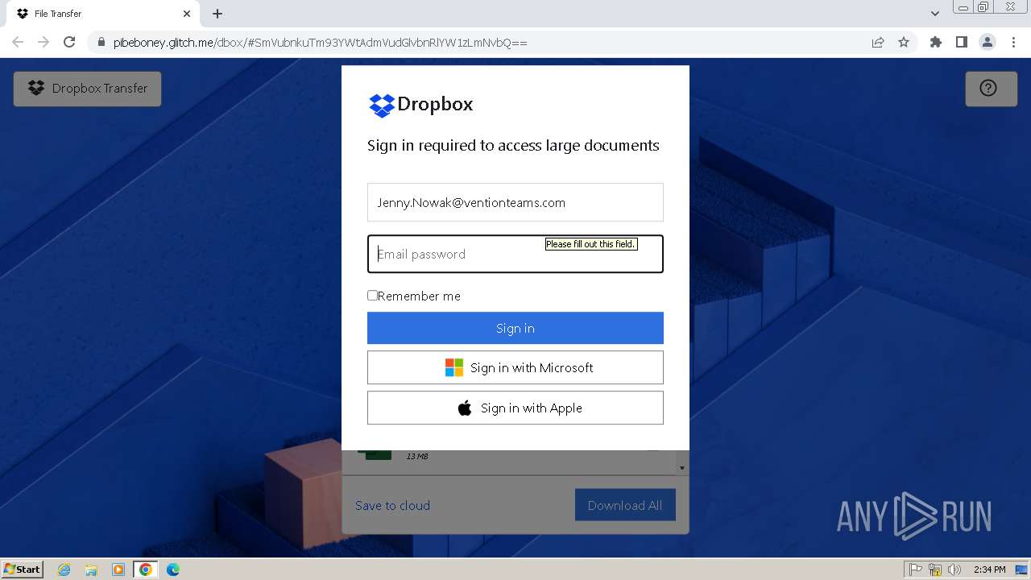Viewport: 1031px width, 580px height.
Task: Open the Chrome profile avatar
Action: click(988, 42)
